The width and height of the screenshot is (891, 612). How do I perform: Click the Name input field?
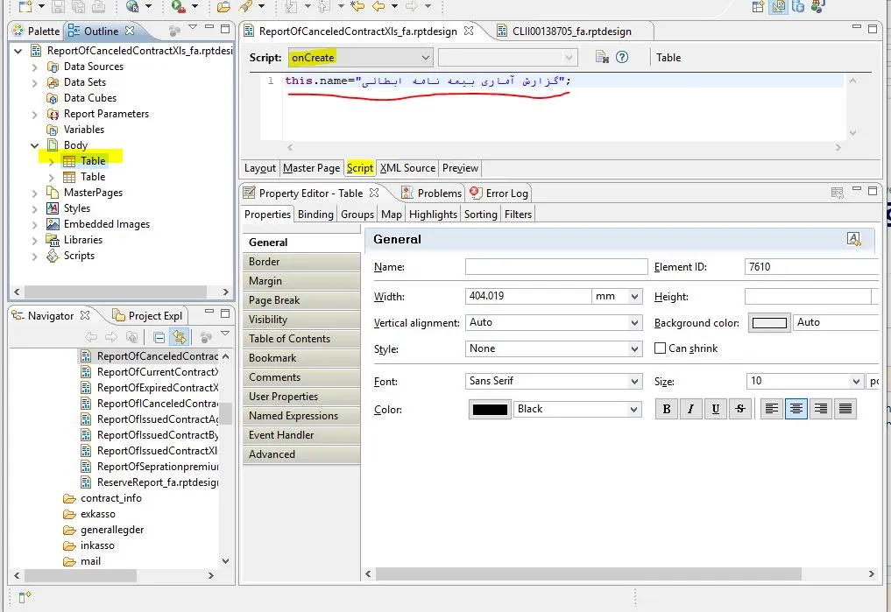pyautogui.click(x=556, y=267)
